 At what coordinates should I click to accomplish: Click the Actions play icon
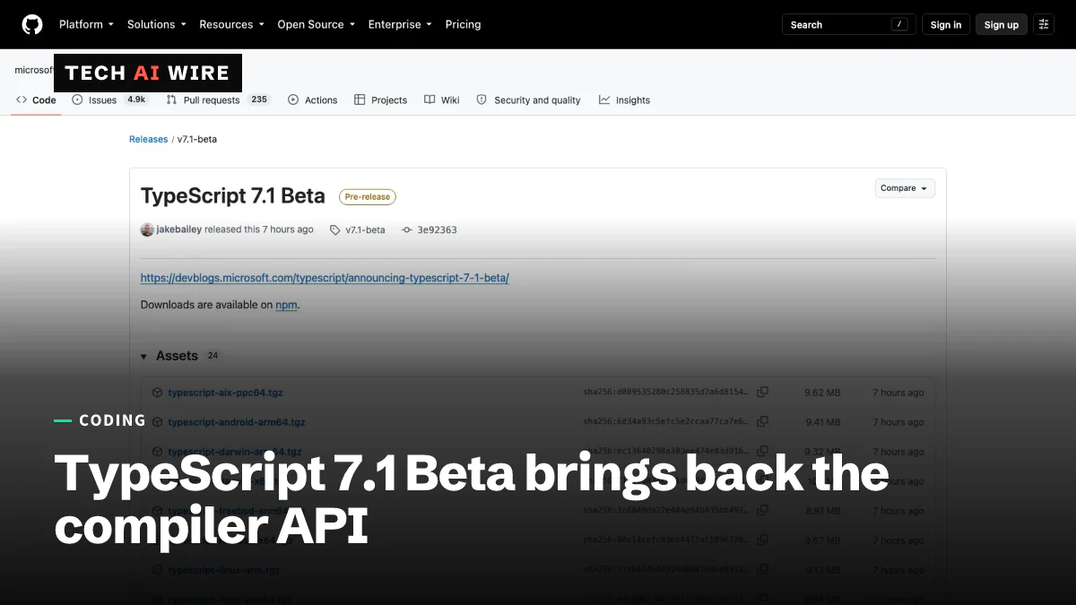click(x=293, y=99)
